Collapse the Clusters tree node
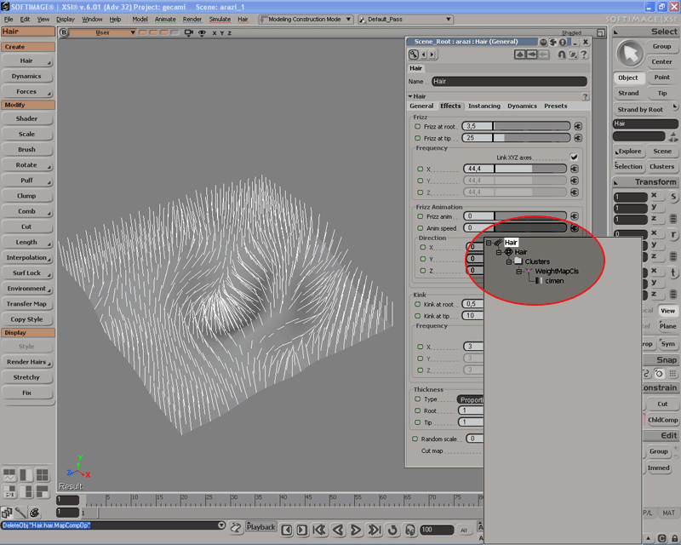Image resolution: width=681 pixels, height=545 pixels. [508, 261]
